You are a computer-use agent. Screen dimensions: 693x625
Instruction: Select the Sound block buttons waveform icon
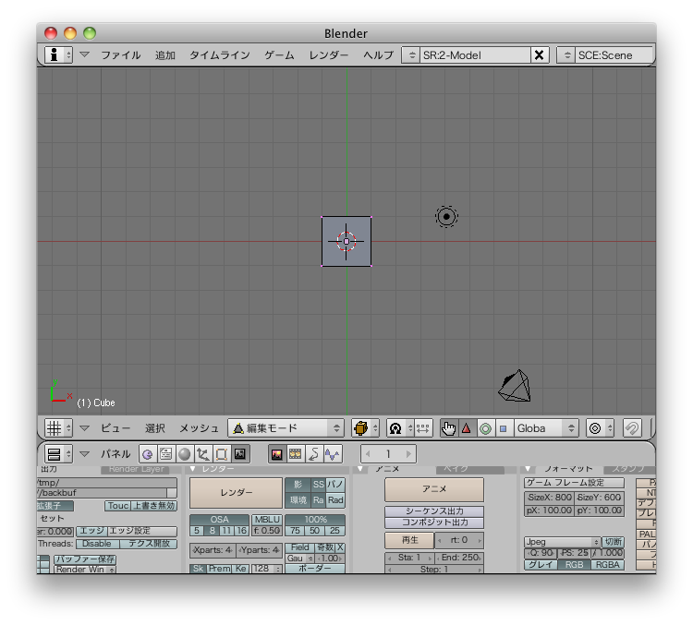click(333, 454)
